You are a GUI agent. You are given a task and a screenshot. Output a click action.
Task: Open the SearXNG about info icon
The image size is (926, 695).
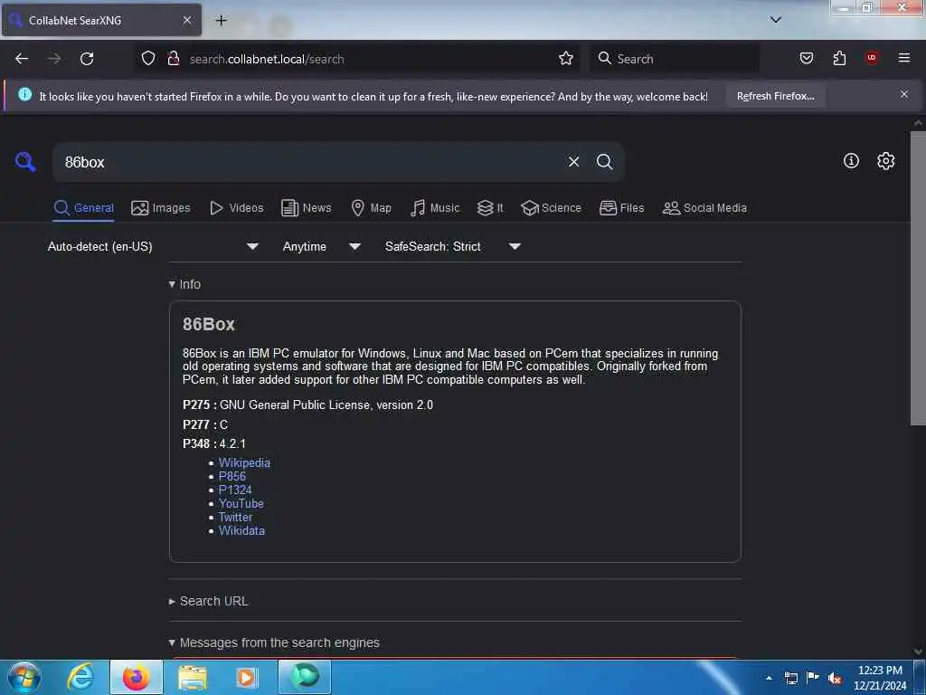pyautogui.click(x=851, y=161)
